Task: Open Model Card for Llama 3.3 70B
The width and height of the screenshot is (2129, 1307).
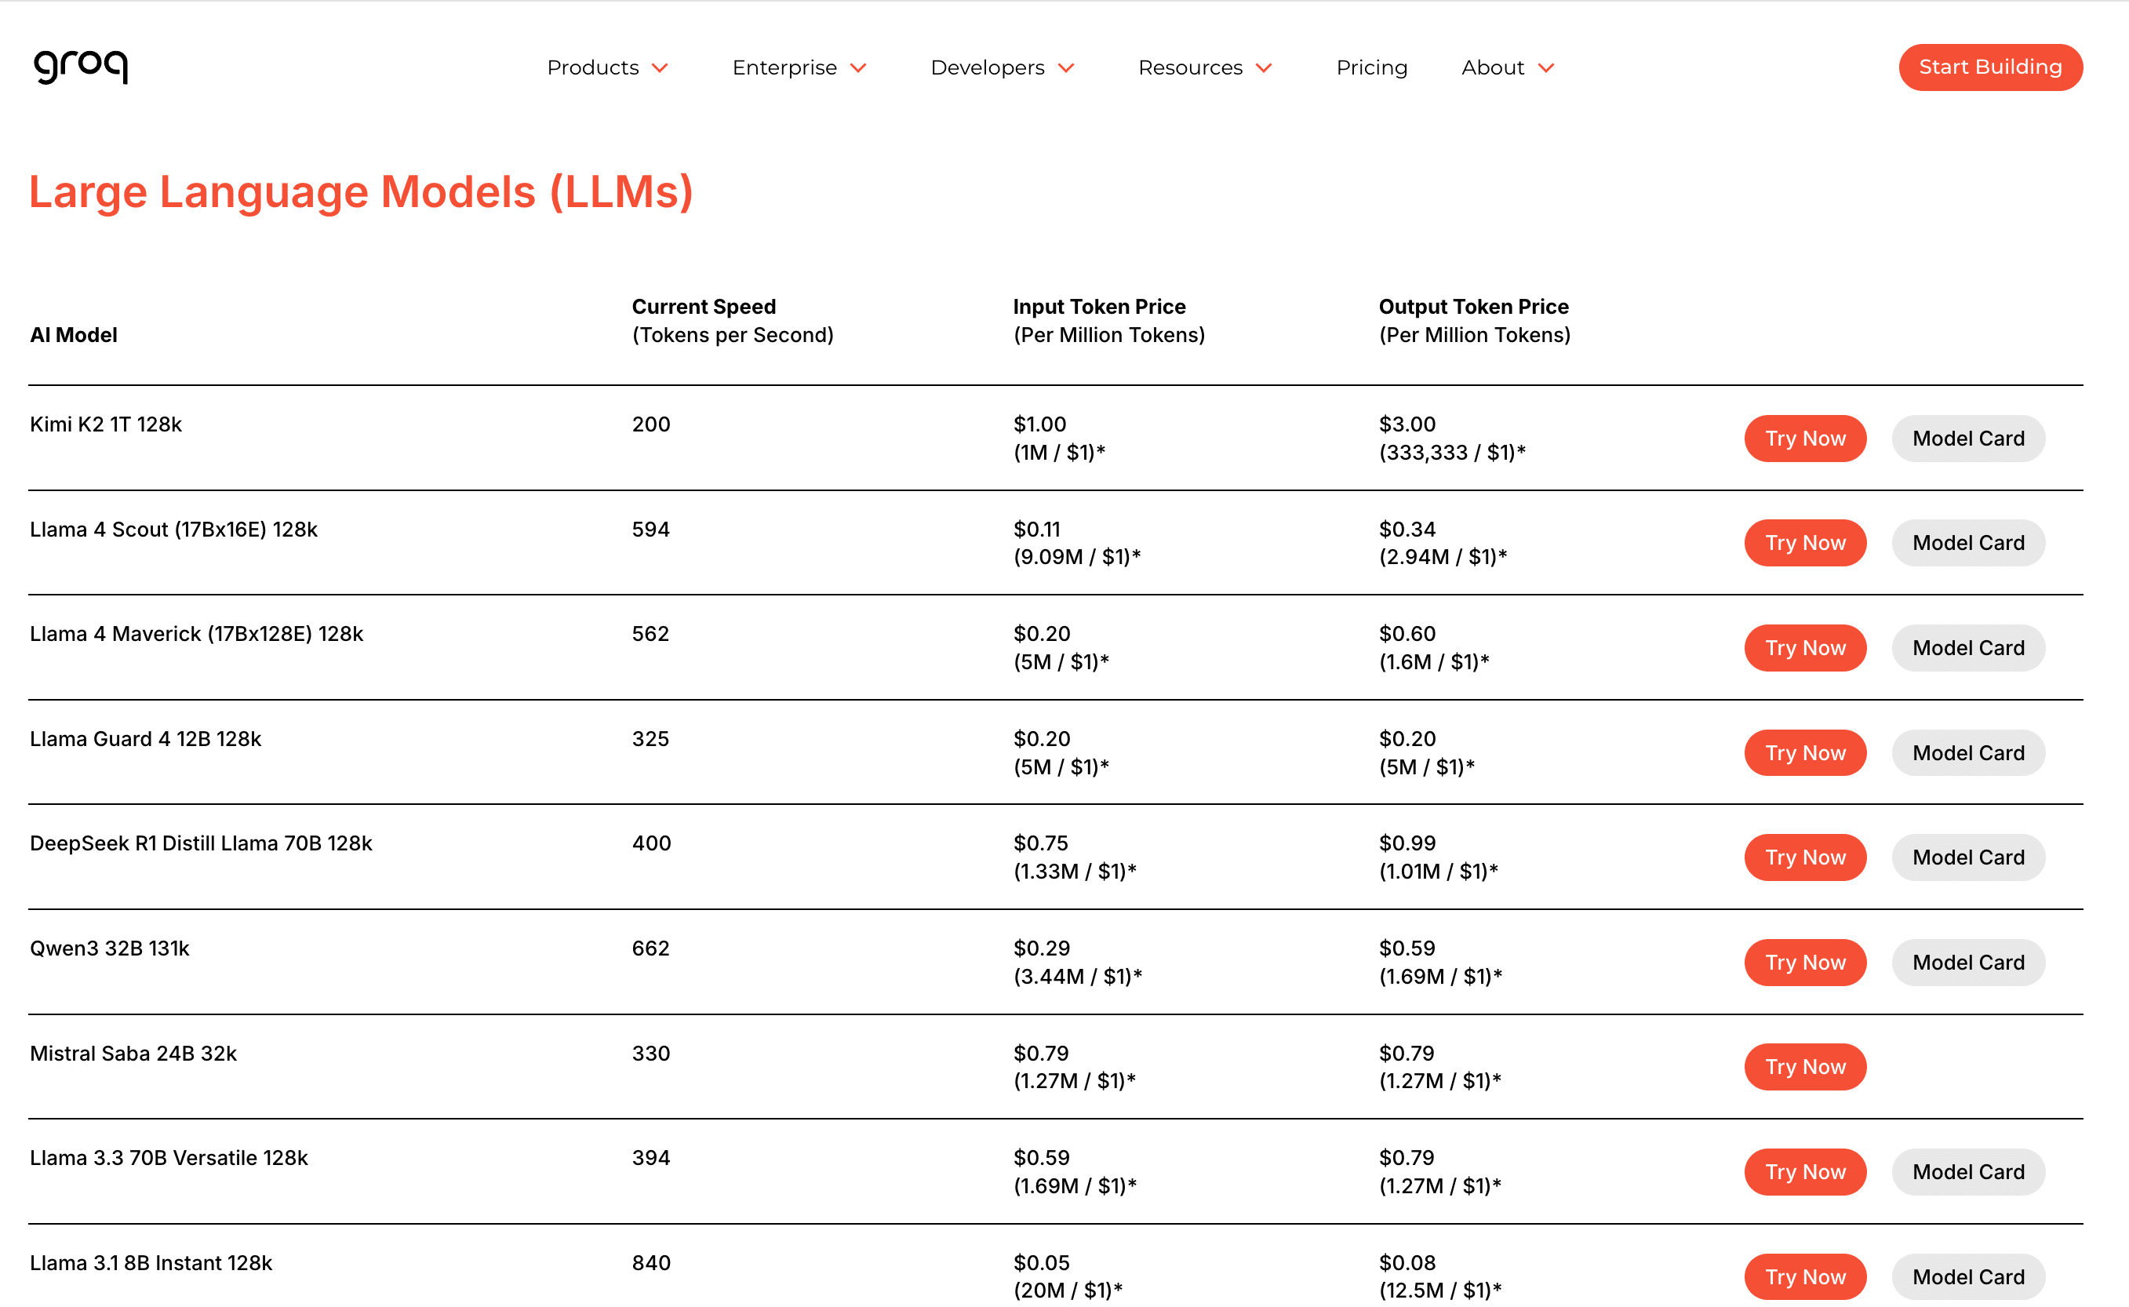Action: click(1967, 1172)
